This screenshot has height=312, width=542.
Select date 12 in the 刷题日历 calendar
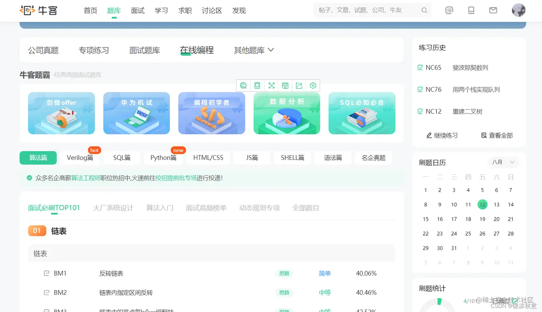(x=482, y=204)
